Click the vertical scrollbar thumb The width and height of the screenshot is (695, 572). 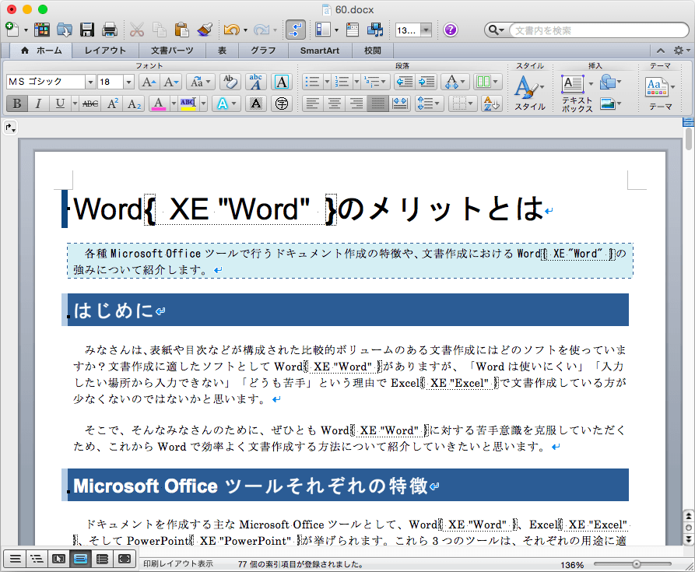688,139
